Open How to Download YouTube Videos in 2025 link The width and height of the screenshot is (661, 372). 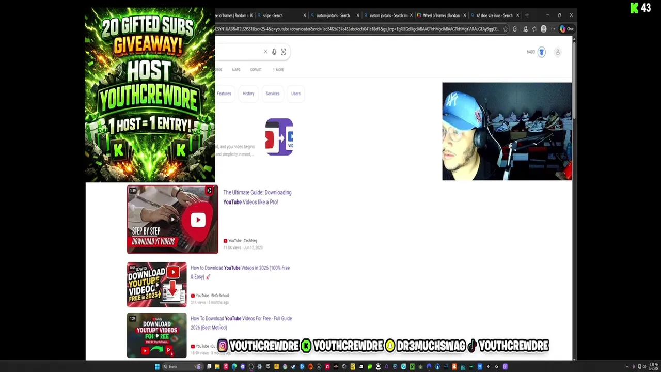click(240, 272)
